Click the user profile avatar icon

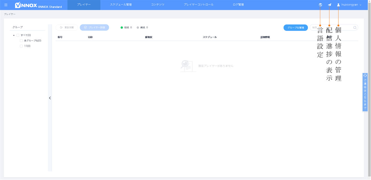(x=339, y=5)
